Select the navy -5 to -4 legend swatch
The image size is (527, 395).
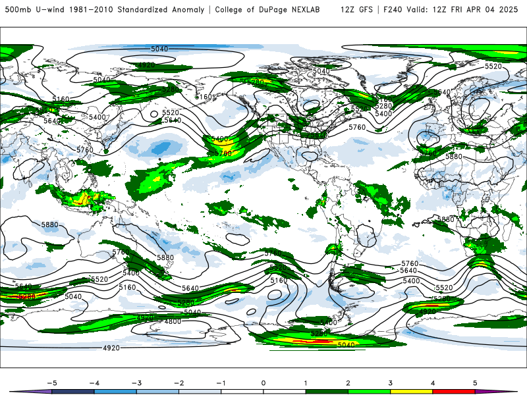[x=73, y=392]
